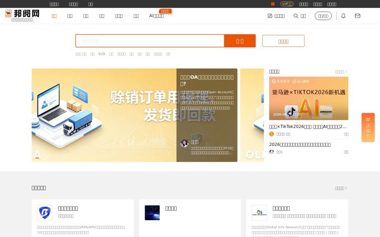
Task: Open the company name beside the dark blue image
Action: tap(171, 209)
